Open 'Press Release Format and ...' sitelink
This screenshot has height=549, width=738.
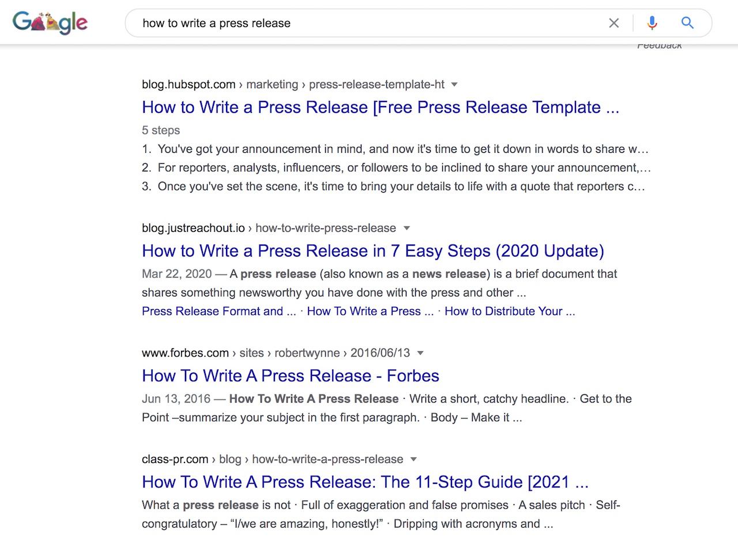tap(219, 311)
